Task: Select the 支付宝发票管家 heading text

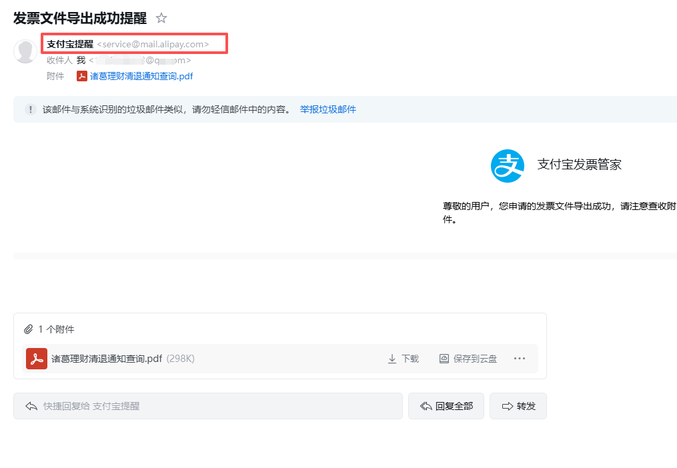Action: point(579,165)
